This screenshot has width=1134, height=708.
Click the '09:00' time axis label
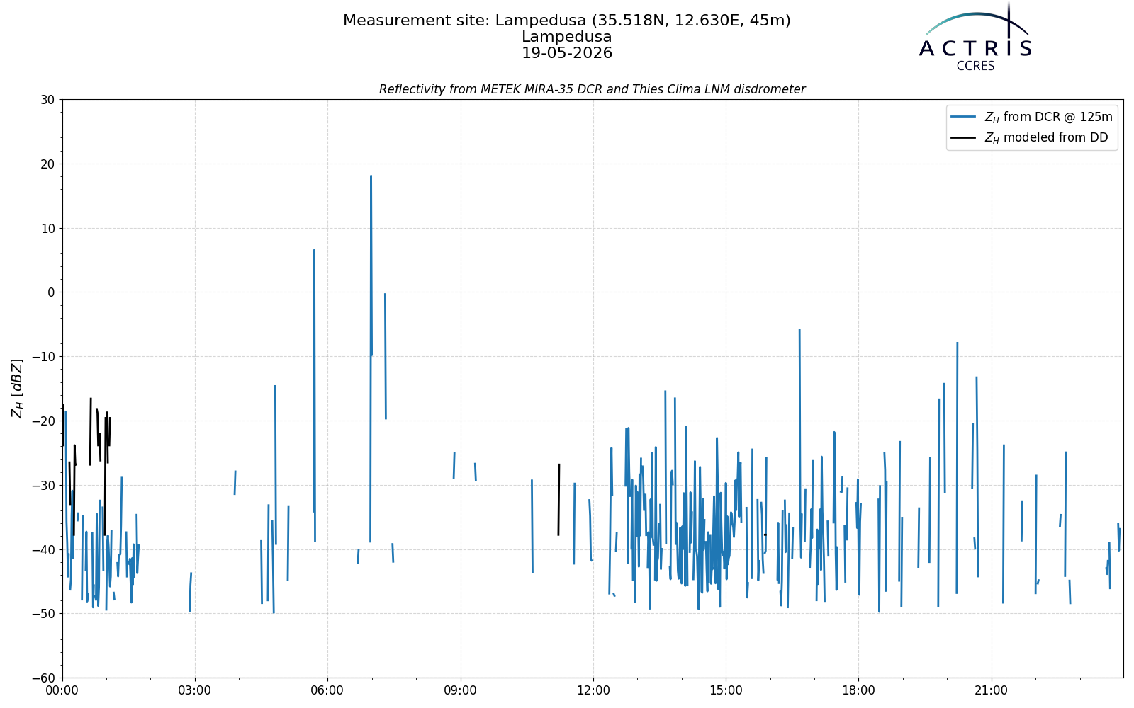coord(461,690)
